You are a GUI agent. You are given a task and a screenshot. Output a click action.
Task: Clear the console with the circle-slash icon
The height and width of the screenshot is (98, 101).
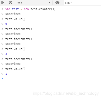(10, 3)
